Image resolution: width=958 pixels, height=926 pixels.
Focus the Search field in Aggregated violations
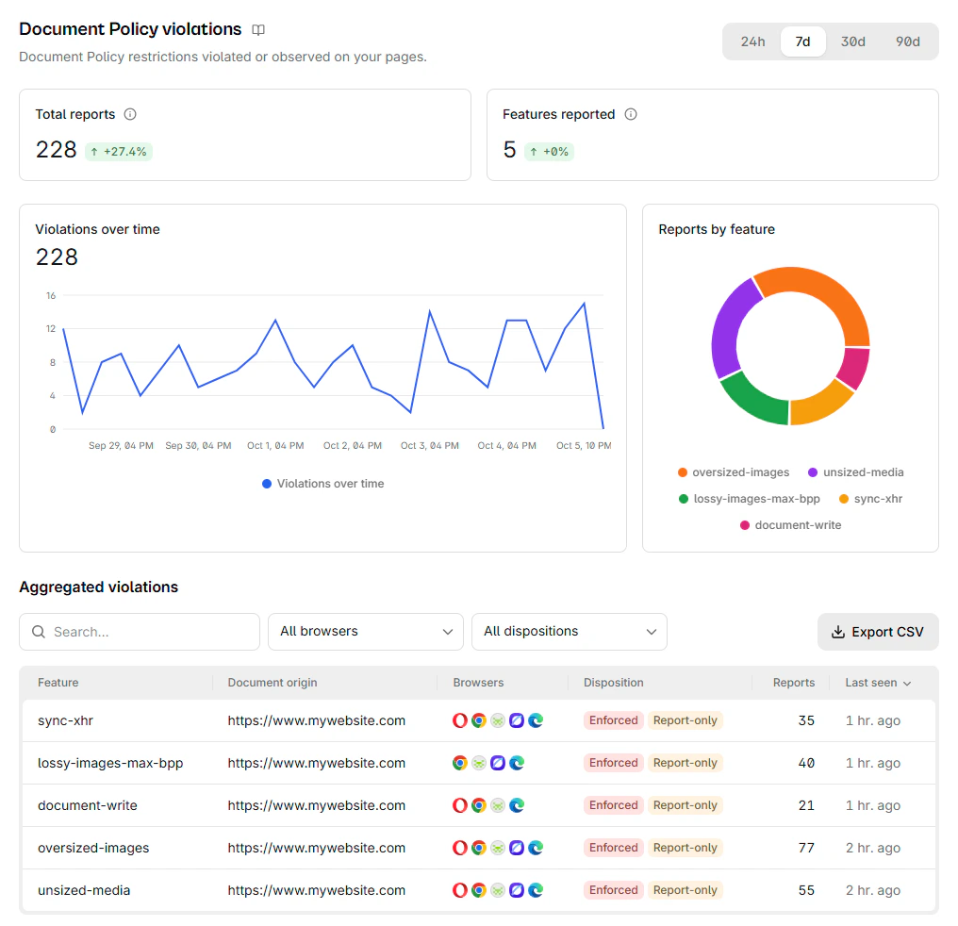(x=140, y=632)
